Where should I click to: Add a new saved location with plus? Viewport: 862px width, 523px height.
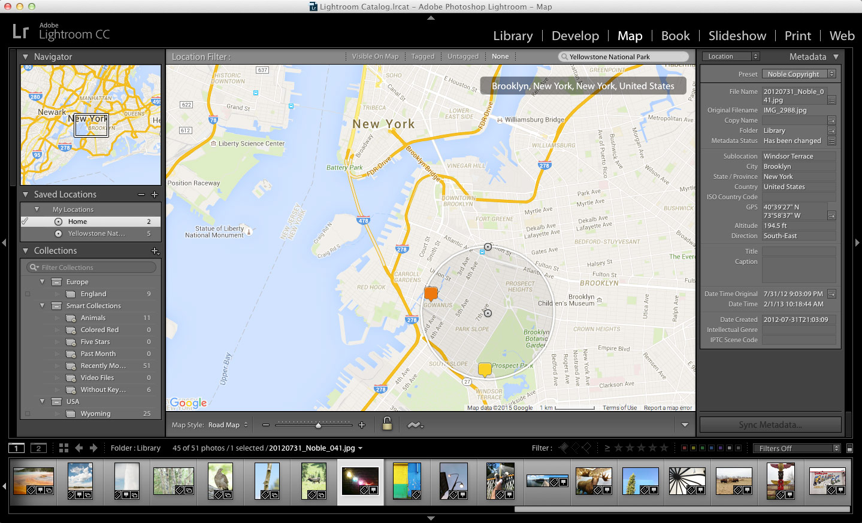(x=155, y=194)
